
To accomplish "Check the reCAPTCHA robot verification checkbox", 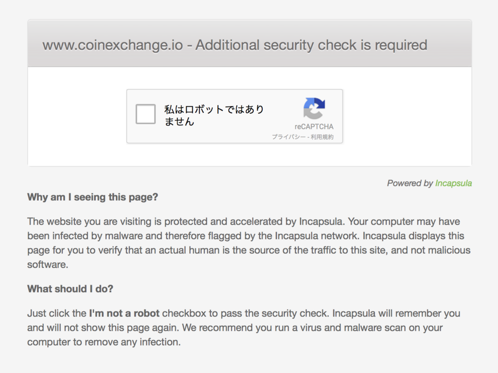I will pos(145,115).
